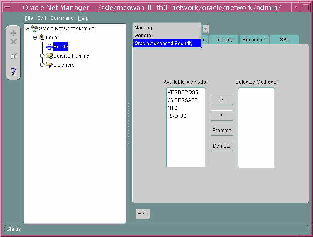313x237 pixels.
Task: Click the vertical pane splitter handle
Action: [129, 123]
